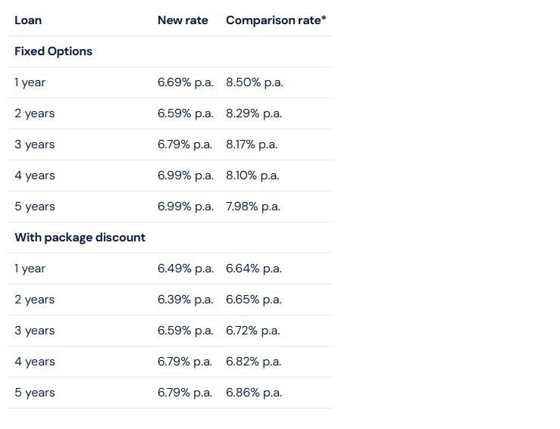
Task: Click the 6.49% p.a. package rate
Action: (x=186, y=269)
